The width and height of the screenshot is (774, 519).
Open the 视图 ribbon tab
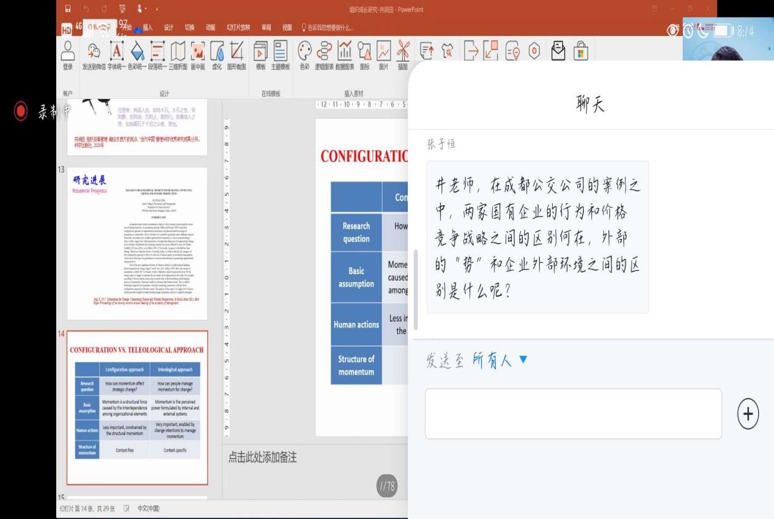coord(287,27)
